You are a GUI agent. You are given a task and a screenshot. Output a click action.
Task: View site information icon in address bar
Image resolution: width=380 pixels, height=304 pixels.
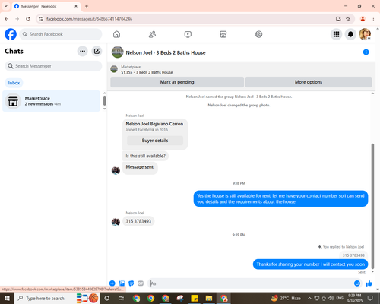point(40,19)
